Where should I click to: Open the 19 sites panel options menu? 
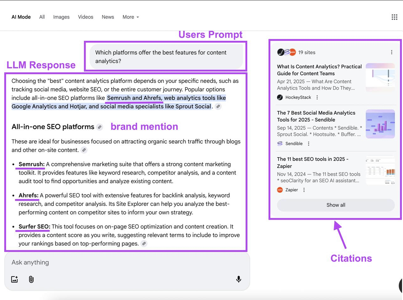pyautogui.click(x=391, y=52)
